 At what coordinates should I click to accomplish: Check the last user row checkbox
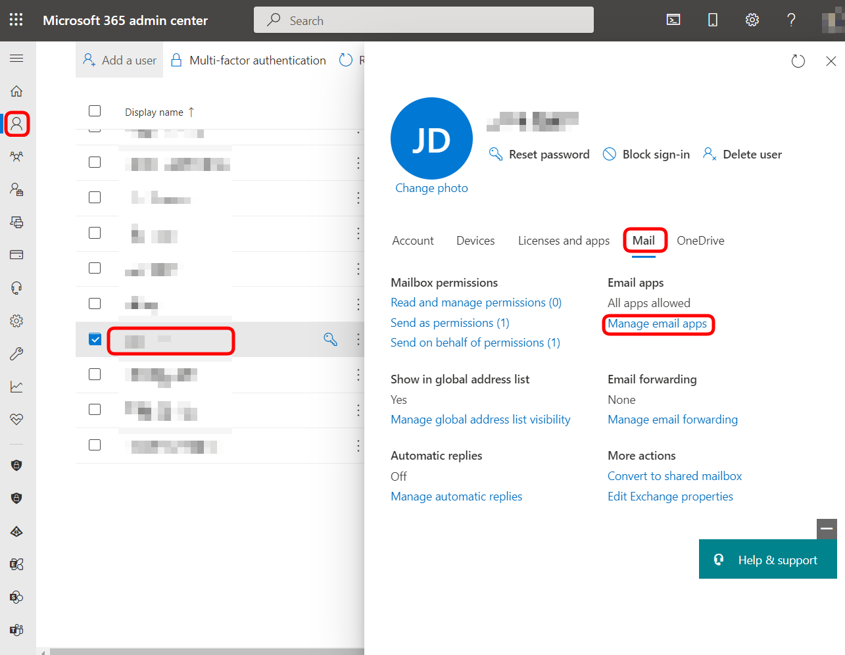point(95,445)
